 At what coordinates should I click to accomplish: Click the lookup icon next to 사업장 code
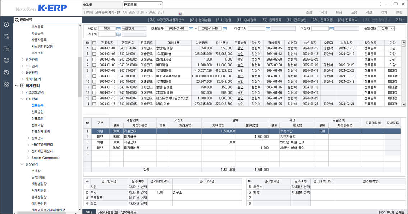pos(118,29)
